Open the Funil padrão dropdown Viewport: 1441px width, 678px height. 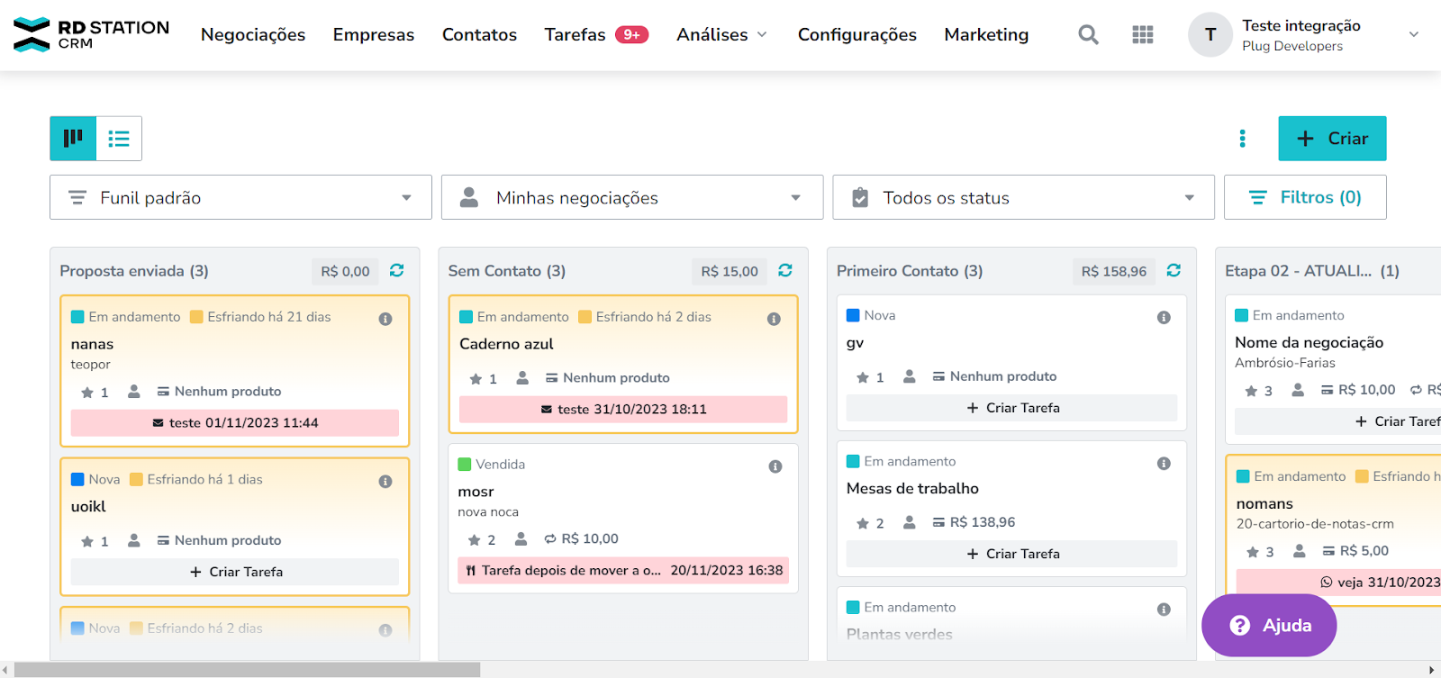pyautogui.click(x=240, y=197)
